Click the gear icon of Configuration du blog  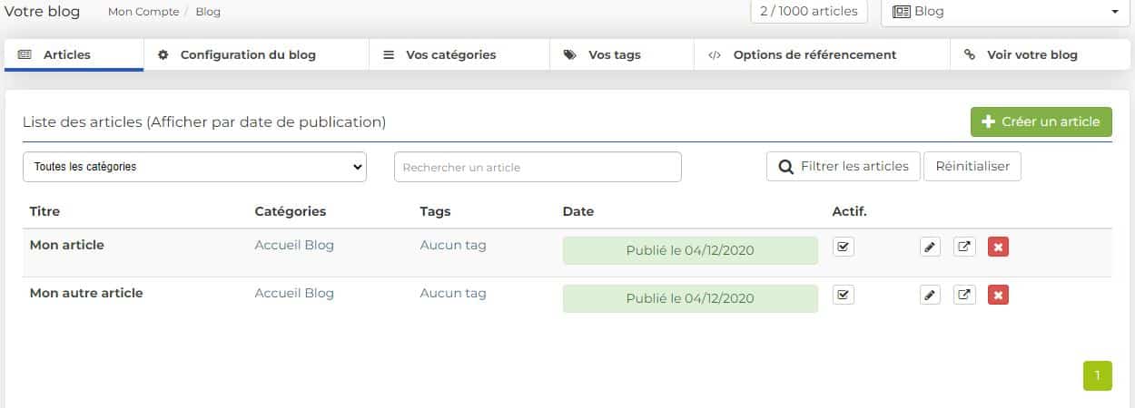coord(163,54)
